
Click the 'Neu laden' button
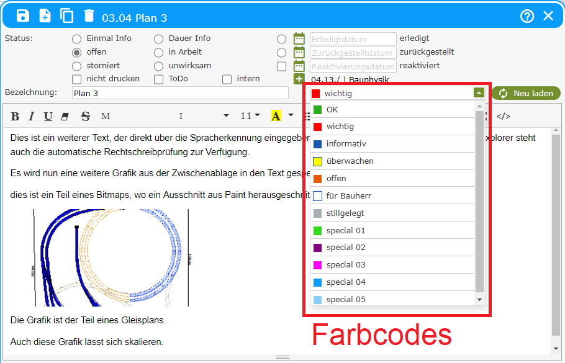[x=527, y=93]
